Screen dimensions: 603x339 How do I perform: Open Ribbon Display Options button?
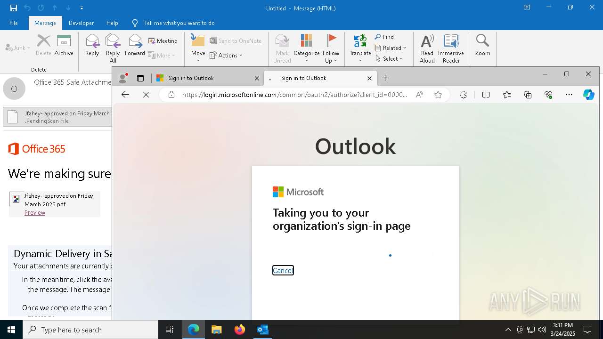[527, 8]
